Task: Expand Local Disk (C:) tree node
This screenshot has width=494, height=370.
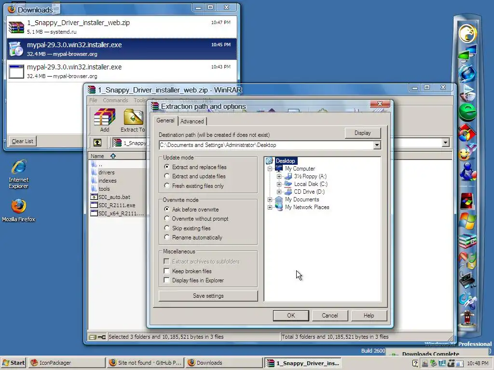Action: coord(279,184)
